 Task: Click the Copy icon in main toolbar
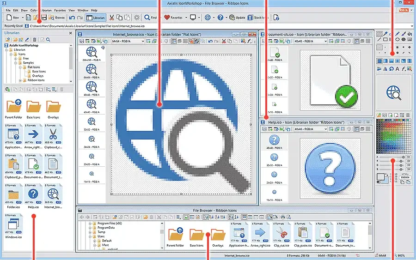pos(119,18)
